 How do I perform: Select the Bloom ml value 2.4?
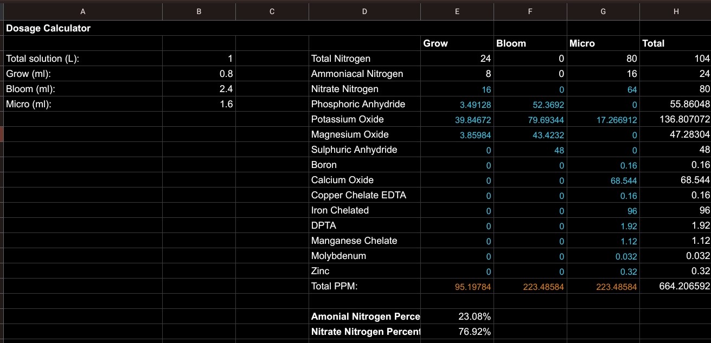coord(198,89)
